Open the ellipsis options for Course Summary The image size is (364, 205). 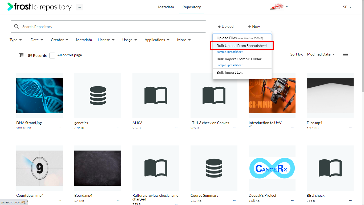(x=234, y=200)
